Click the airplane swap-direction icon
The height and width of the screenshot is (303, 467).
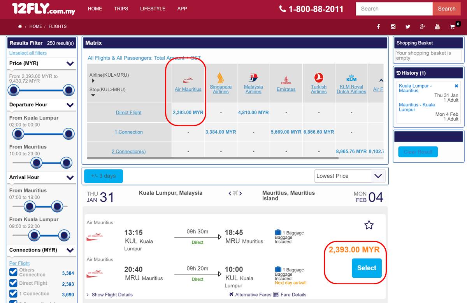pos(235,193)
